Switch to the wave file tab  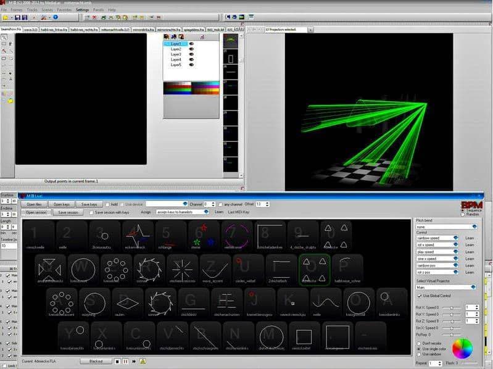tap(31, 30)
